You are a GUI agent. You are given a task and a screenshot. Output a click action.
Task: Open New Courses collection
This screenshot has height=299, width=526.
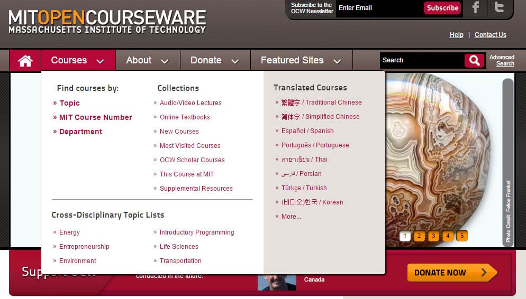[179, 131]
